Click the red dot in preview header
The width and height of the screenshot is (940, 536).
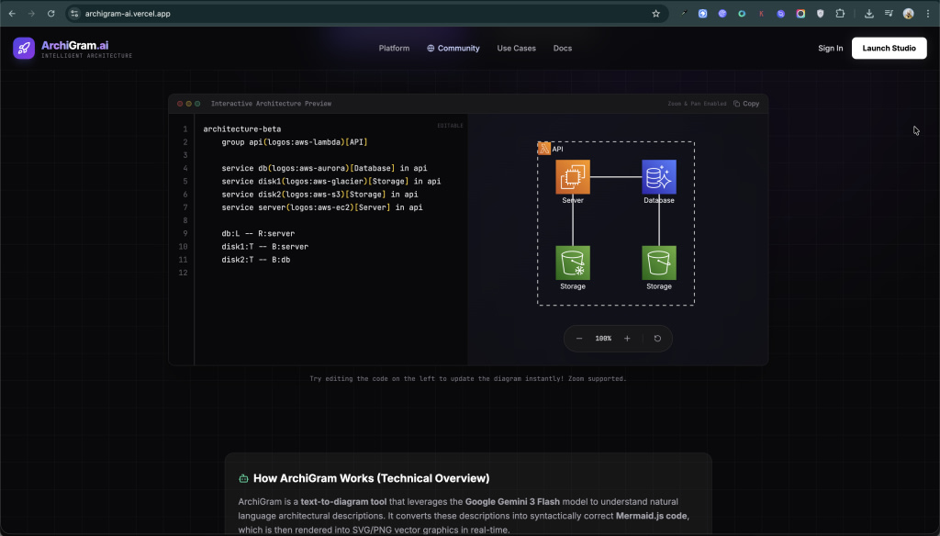180,104
